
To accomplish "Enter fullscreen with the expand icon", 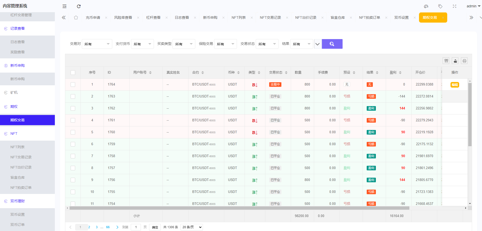I will (x=454, y=6).
